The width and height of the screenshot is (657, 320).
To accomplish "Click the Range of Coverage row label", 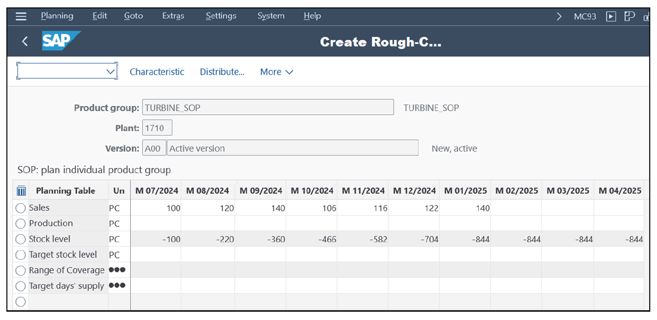I will pos(67,270).
